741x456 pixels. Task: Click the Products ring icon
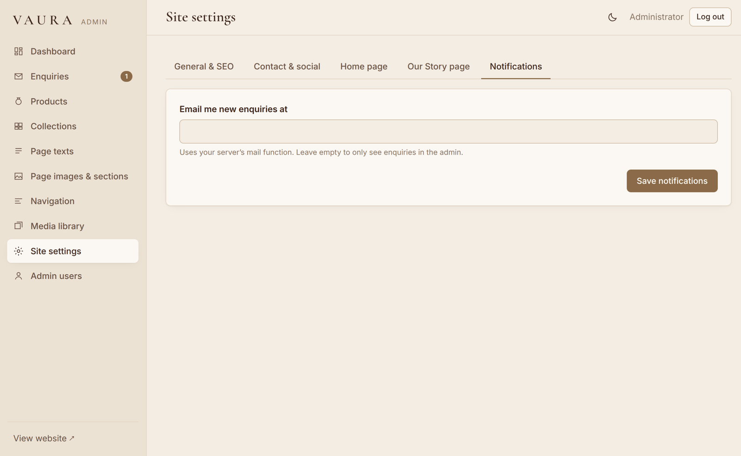click(19, 101)
